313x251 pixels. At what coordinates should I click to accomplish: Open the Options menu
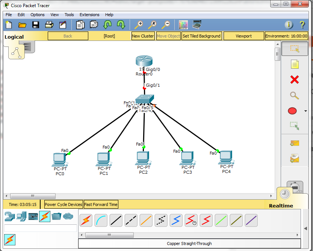click(x=37, y=15)
